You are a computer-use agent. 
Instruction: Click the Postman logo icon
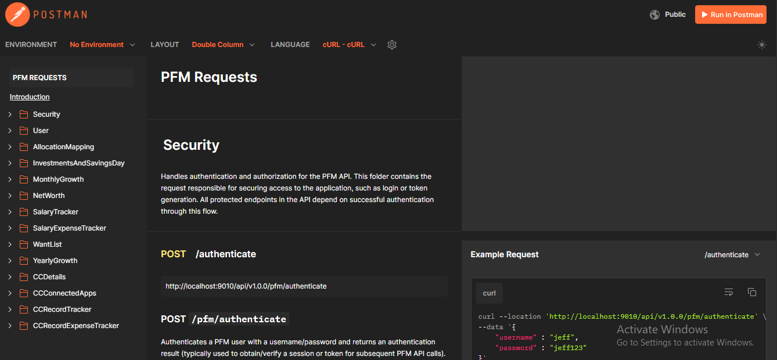click(x=17, y=15)
